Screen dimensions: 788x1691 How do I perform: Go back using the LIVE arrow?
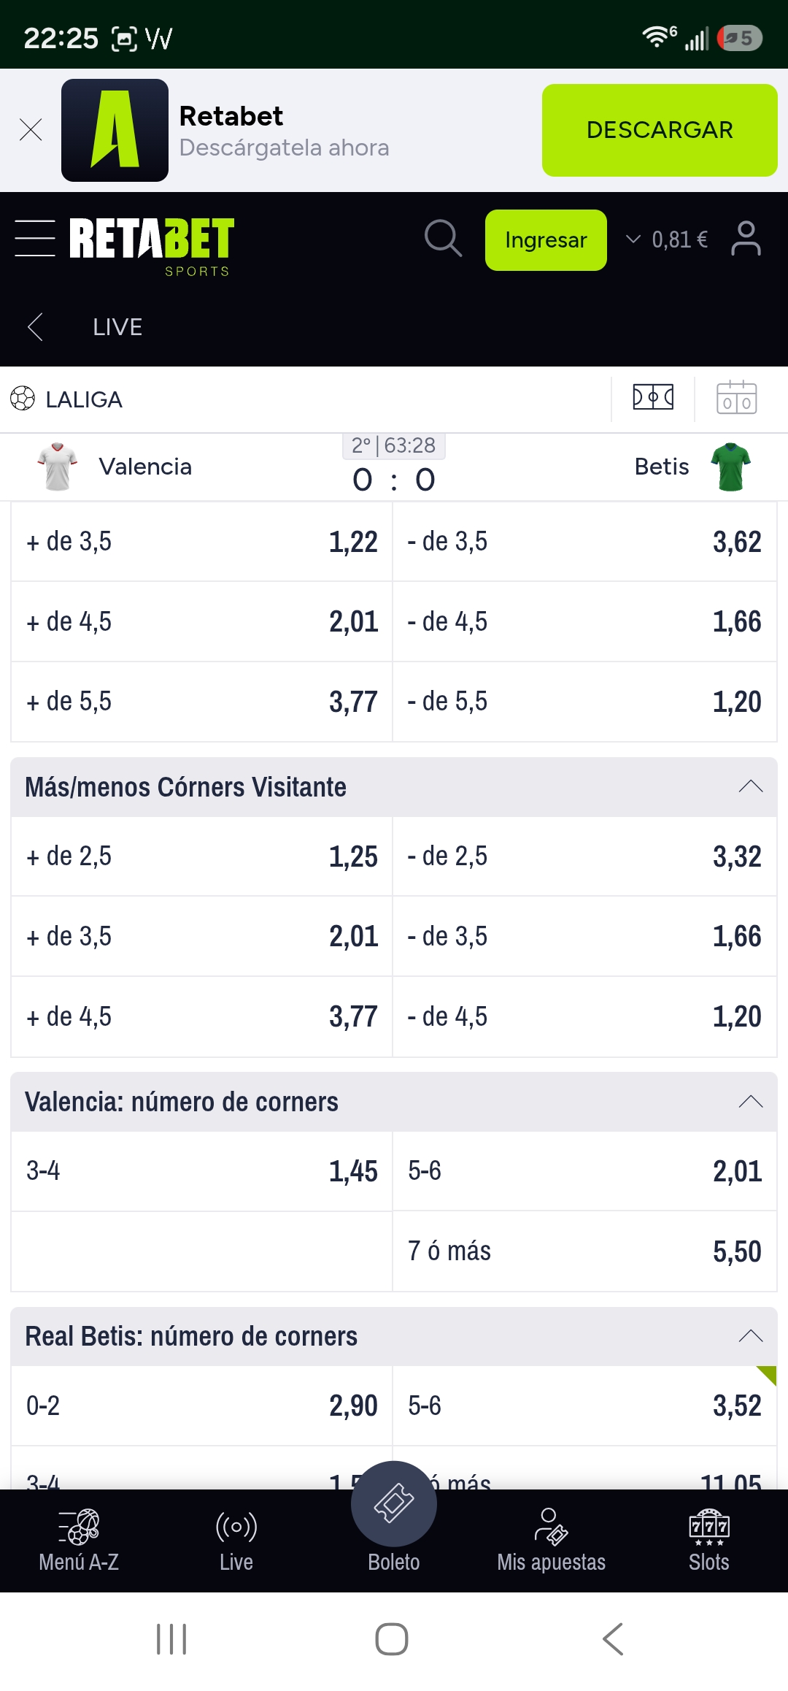35,326
